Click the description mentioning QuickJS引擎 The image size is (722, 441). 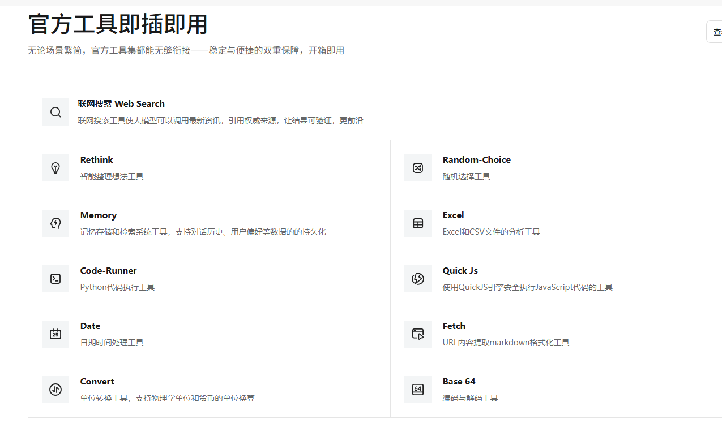(x=528, y=287)
